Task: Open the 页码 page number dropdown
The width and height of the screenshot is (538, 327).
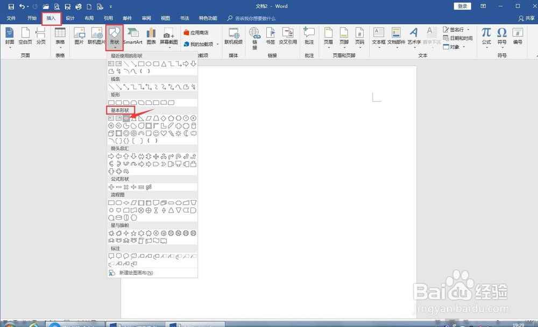Action: (x=359, y=47)
